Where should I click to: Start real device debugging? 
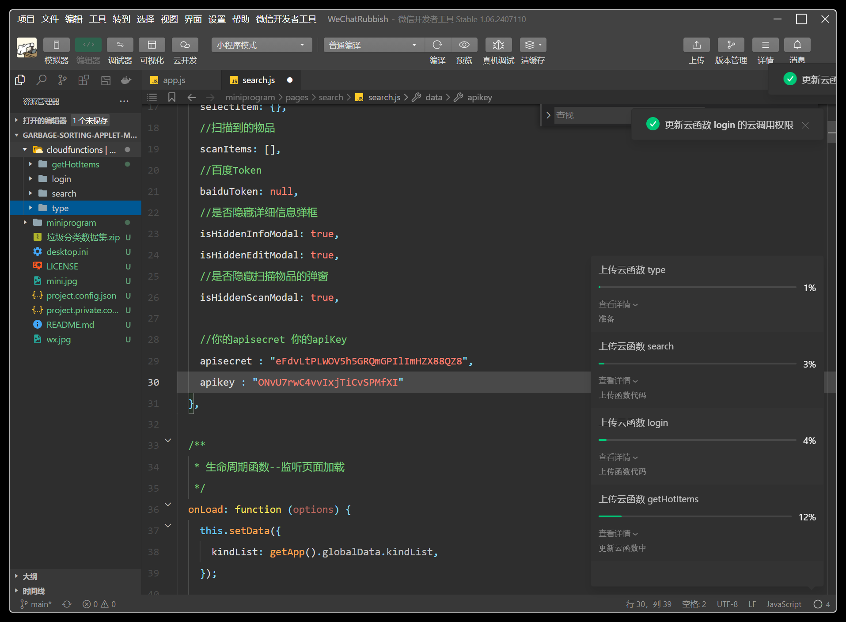[498, 45]
